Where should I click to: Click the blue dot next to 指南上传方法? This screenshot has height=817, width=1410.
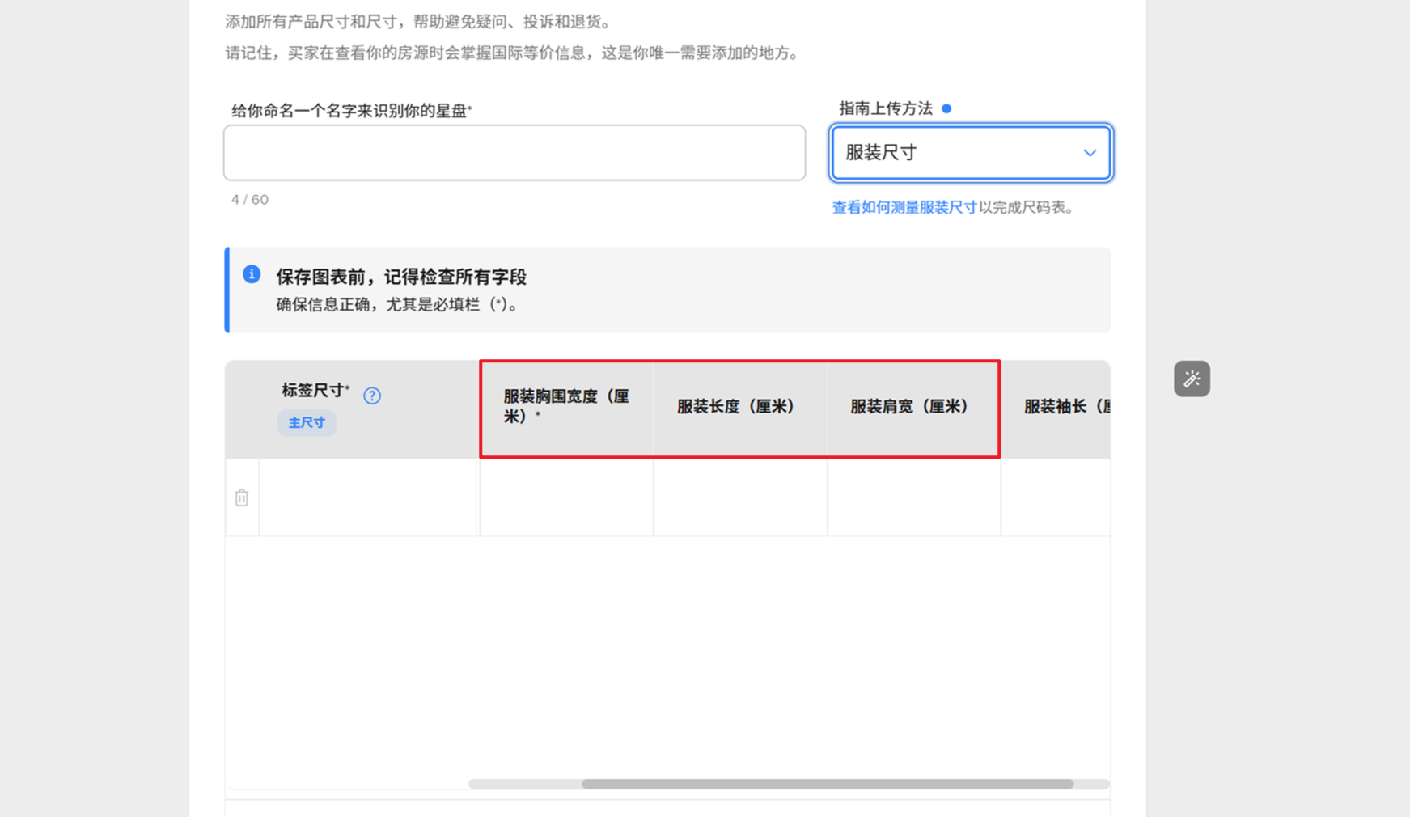tap(946, 108)
